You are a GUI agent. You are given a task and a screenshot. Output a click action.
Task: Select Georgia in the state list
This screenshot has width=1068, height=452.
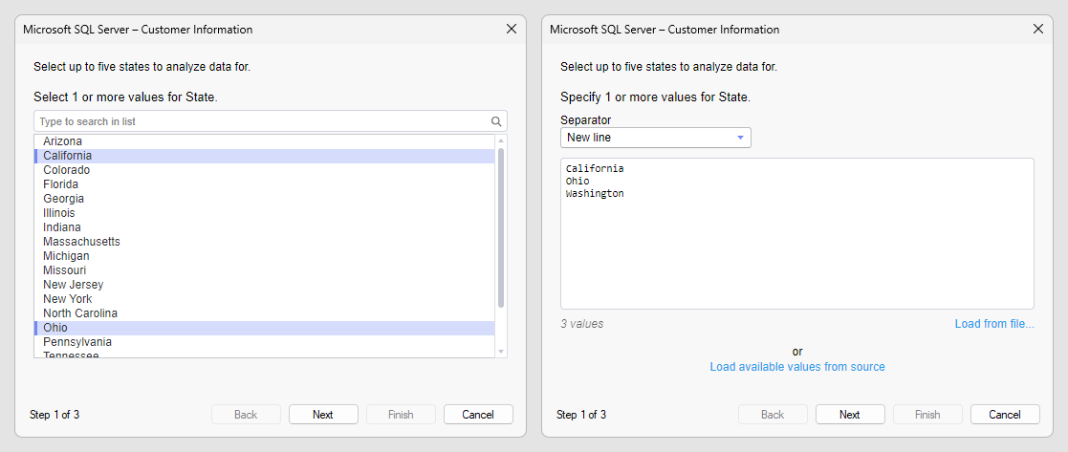coord(264,199)
